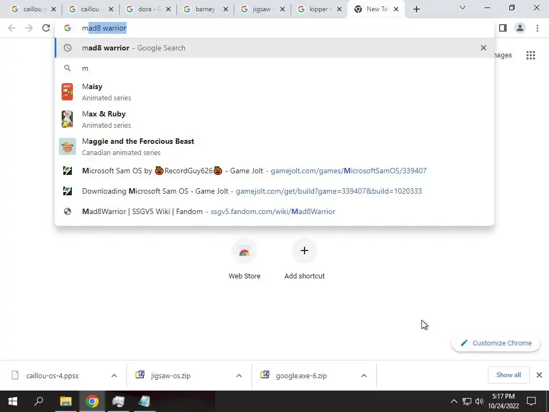This screenshot has width=549, height=412.
Task: Select the mad8 warrior Google Search suggestion
Action: pos(274,48)
